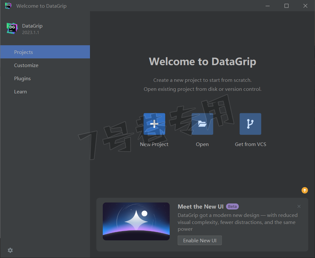The height and width of the screenshot is (258, 315).
Task: Open the Plugins tab
Action: [x=45, y=78]
